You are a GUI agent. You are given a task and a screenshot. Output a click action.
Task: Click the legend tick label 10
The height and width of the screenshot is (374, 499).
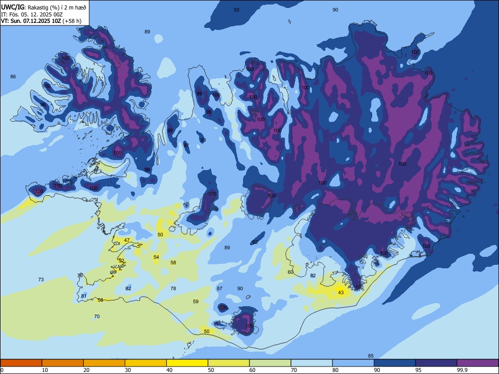[x=45, y=370]
